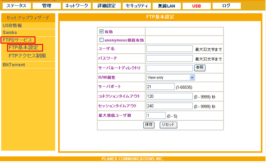Viewport: 266px width, 163px height.
Task: Click the 最大接続ユーザ数 row label
Action: pyautogui.click(x=115, y=115)
